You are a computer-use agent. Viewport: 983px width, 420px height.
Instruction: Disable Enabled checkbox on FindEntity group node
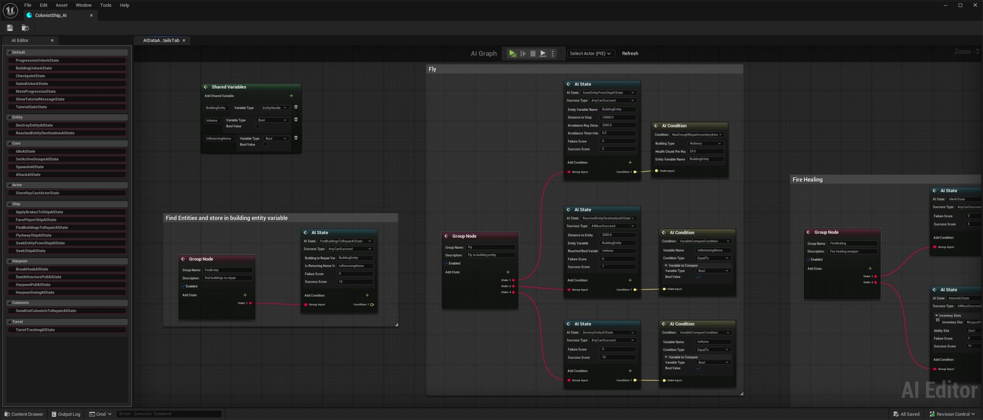tap(184, 286)
